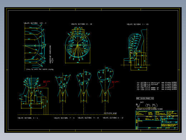The width and height of the screenshot is (186, 140).
Task: Select the first 'for SECTION A-A' reference line
Action: (157, 83)
